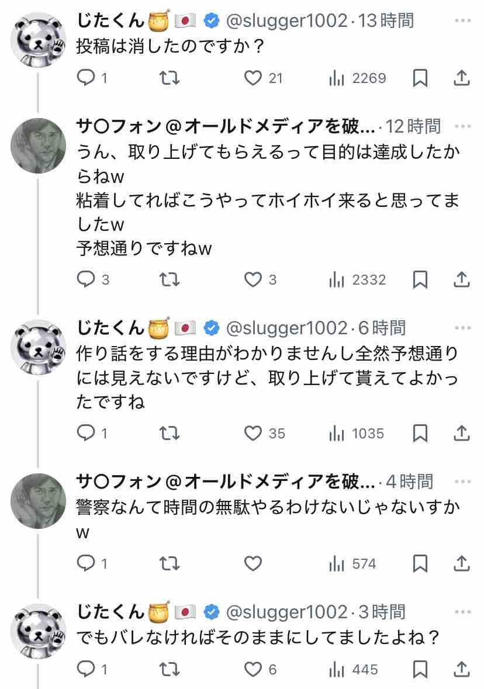Share the 13時間 tweet by じたくん
484x689 pixels.
pos(461,78)
